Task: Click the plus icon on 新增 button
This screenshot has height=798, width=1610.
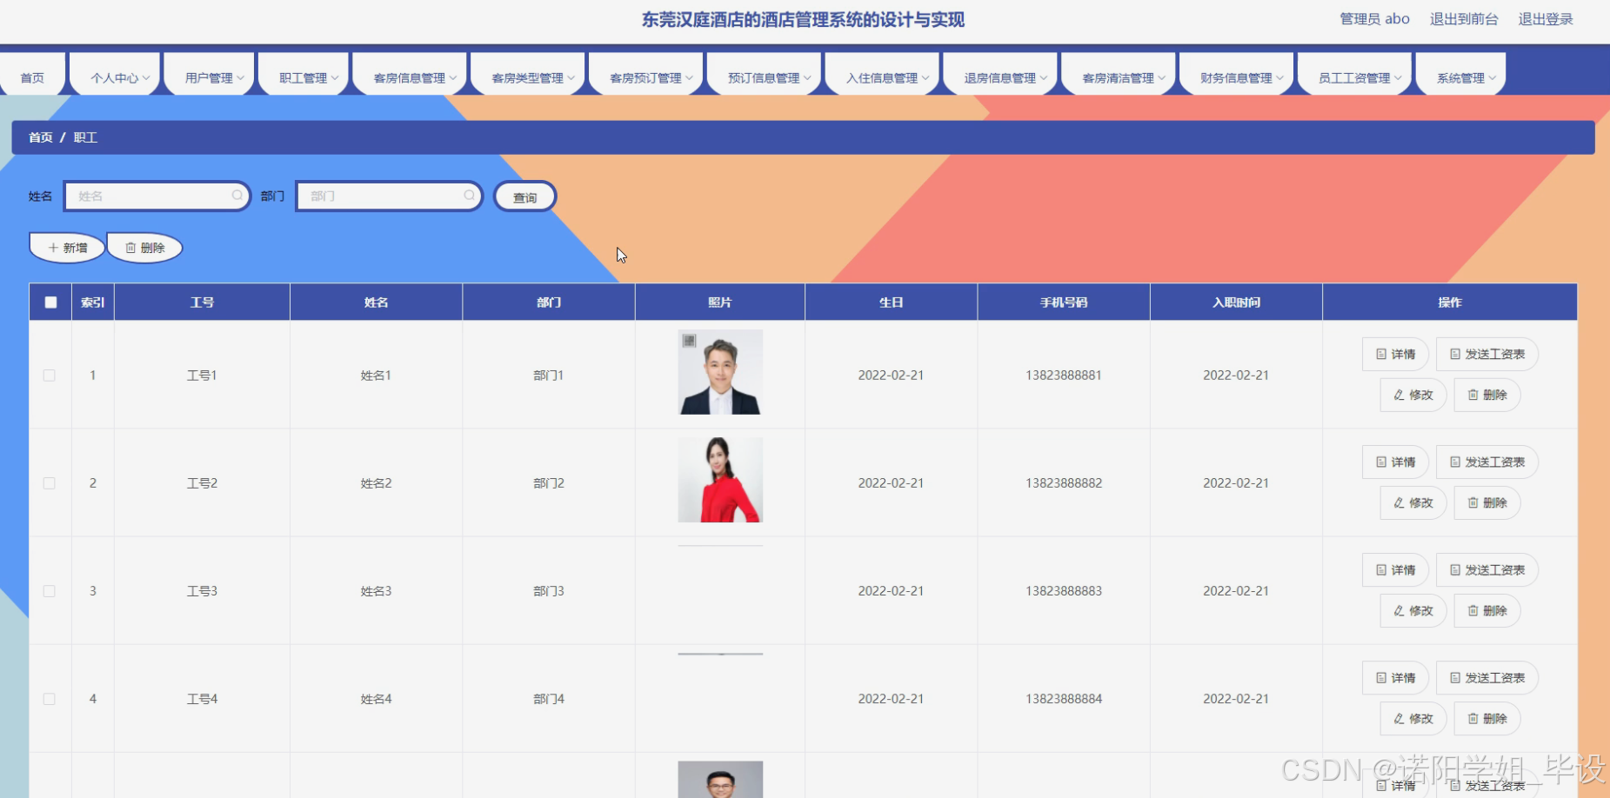Action: click(53, 248)
